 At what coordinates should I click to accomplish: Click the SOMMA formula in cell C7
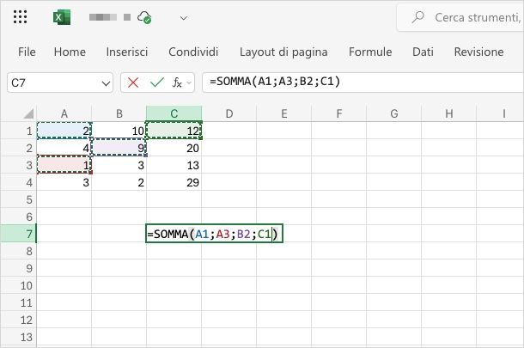214,234
